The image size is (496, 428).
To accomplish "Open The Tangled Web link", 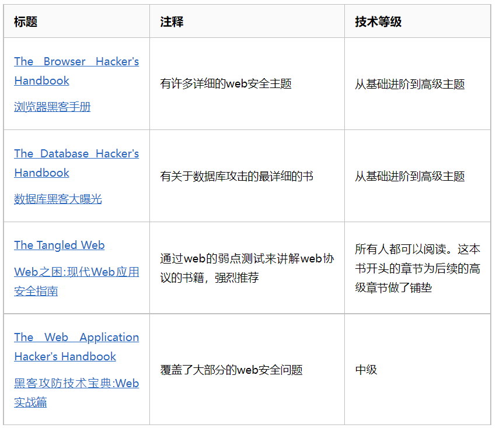I will (x=59, y=245).
